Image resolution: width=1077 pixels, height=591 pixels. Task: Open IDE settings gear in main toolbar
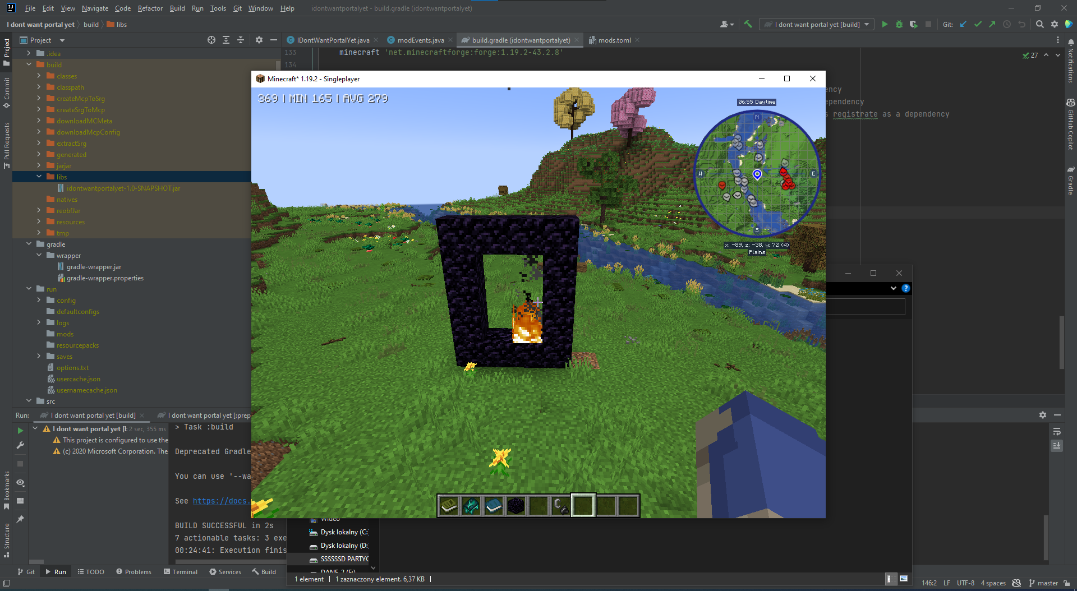coord(1055,24)
